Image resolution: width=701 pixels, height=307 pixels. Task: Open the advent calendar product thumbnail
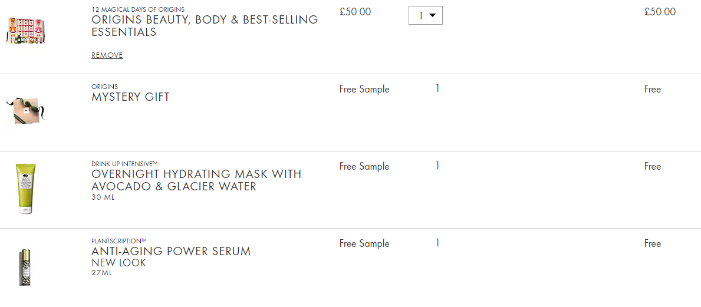coord(26,31)
